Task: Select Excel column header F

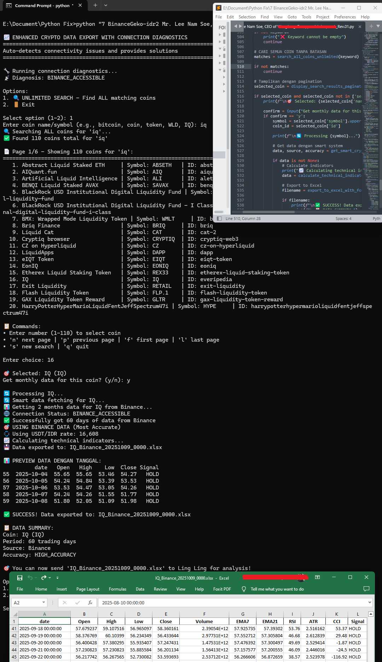Action: click(204, 614)
